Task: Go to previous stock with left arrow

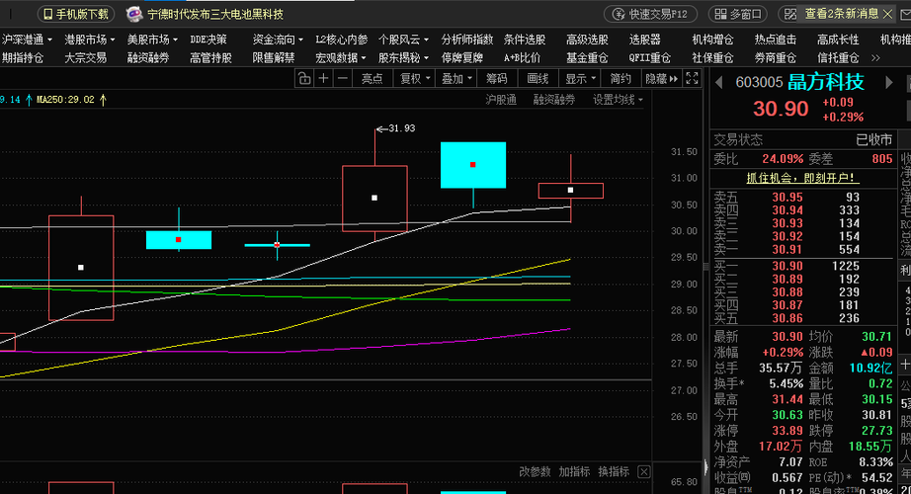Action: pos(718,83)
